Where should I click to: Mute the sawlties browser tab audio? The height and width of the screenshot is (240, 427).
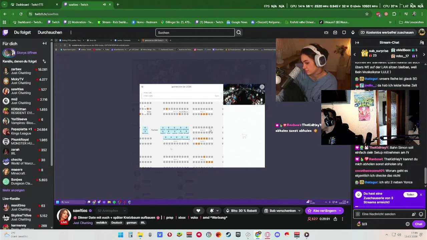pos(104,5)
